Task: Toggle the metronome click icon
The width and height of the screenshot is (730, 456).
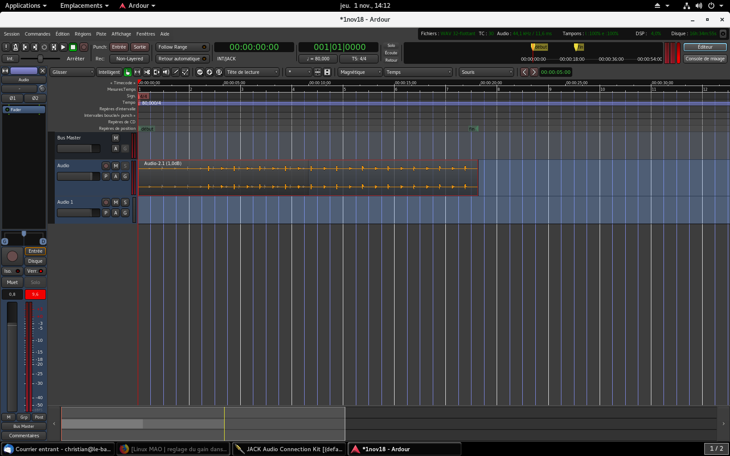Action: (x=16, y=47)
